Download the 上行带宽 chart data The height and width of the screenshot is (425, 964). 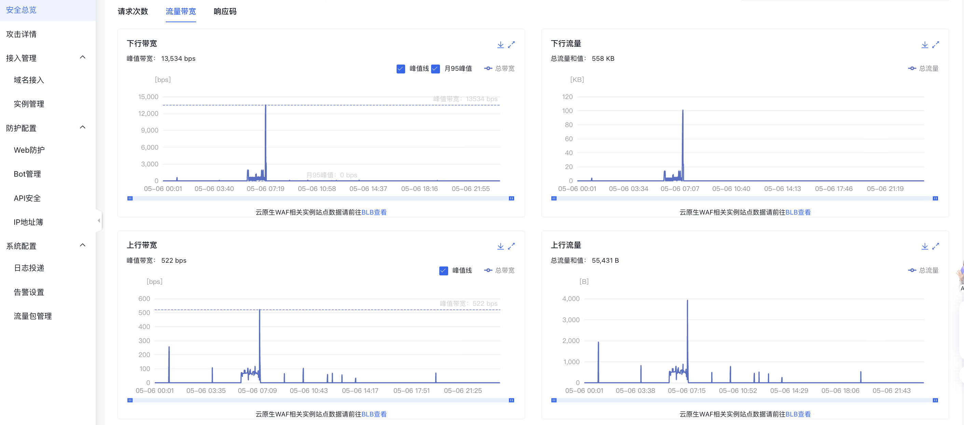click(x=500, y=246)
